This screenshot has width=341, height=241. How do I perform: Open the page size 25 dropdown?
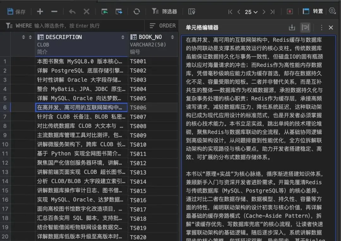tap(251, 12)
